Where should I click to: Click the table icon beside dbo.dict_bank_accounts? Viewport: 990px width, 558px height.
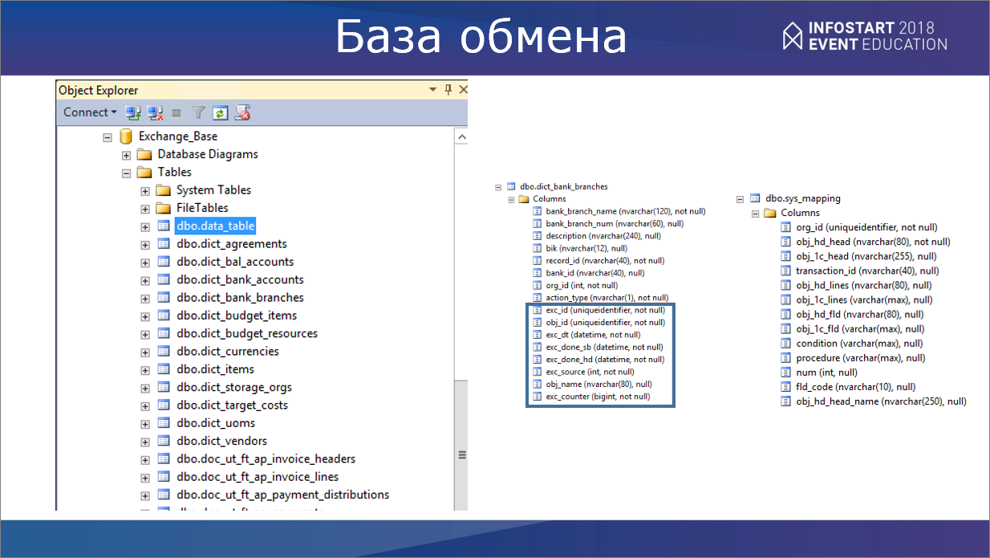point(164,279)
